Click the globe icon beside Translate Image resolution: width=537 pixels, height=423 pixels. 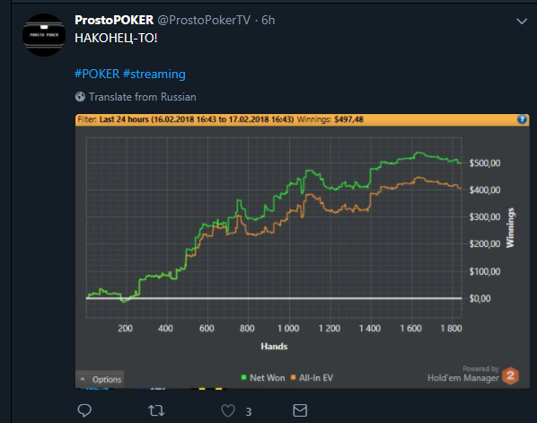click(80, 97)
